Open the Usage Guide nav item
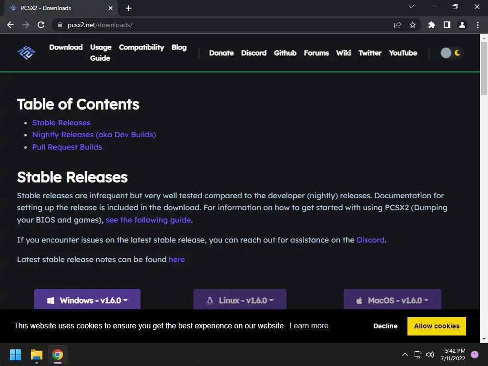Screen dimensions: 488x366 (101, 52)
